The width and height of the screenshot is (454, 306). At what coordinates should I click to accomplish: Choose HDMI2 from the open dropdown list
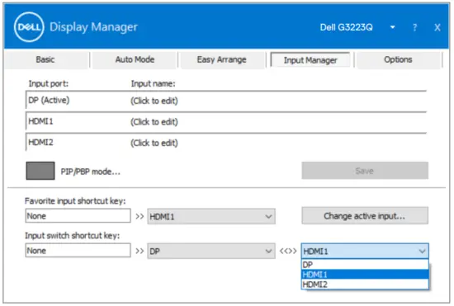point(365,285)
